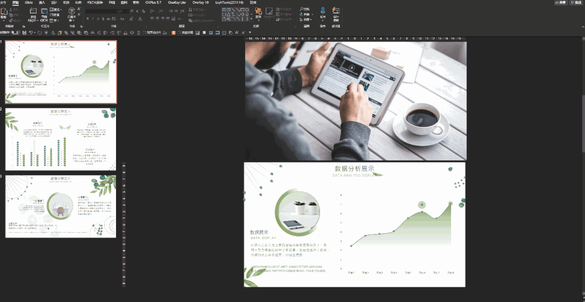Click the Comments button at top right
Viewport: 585px width, 302px height.
tap(576, 3)
